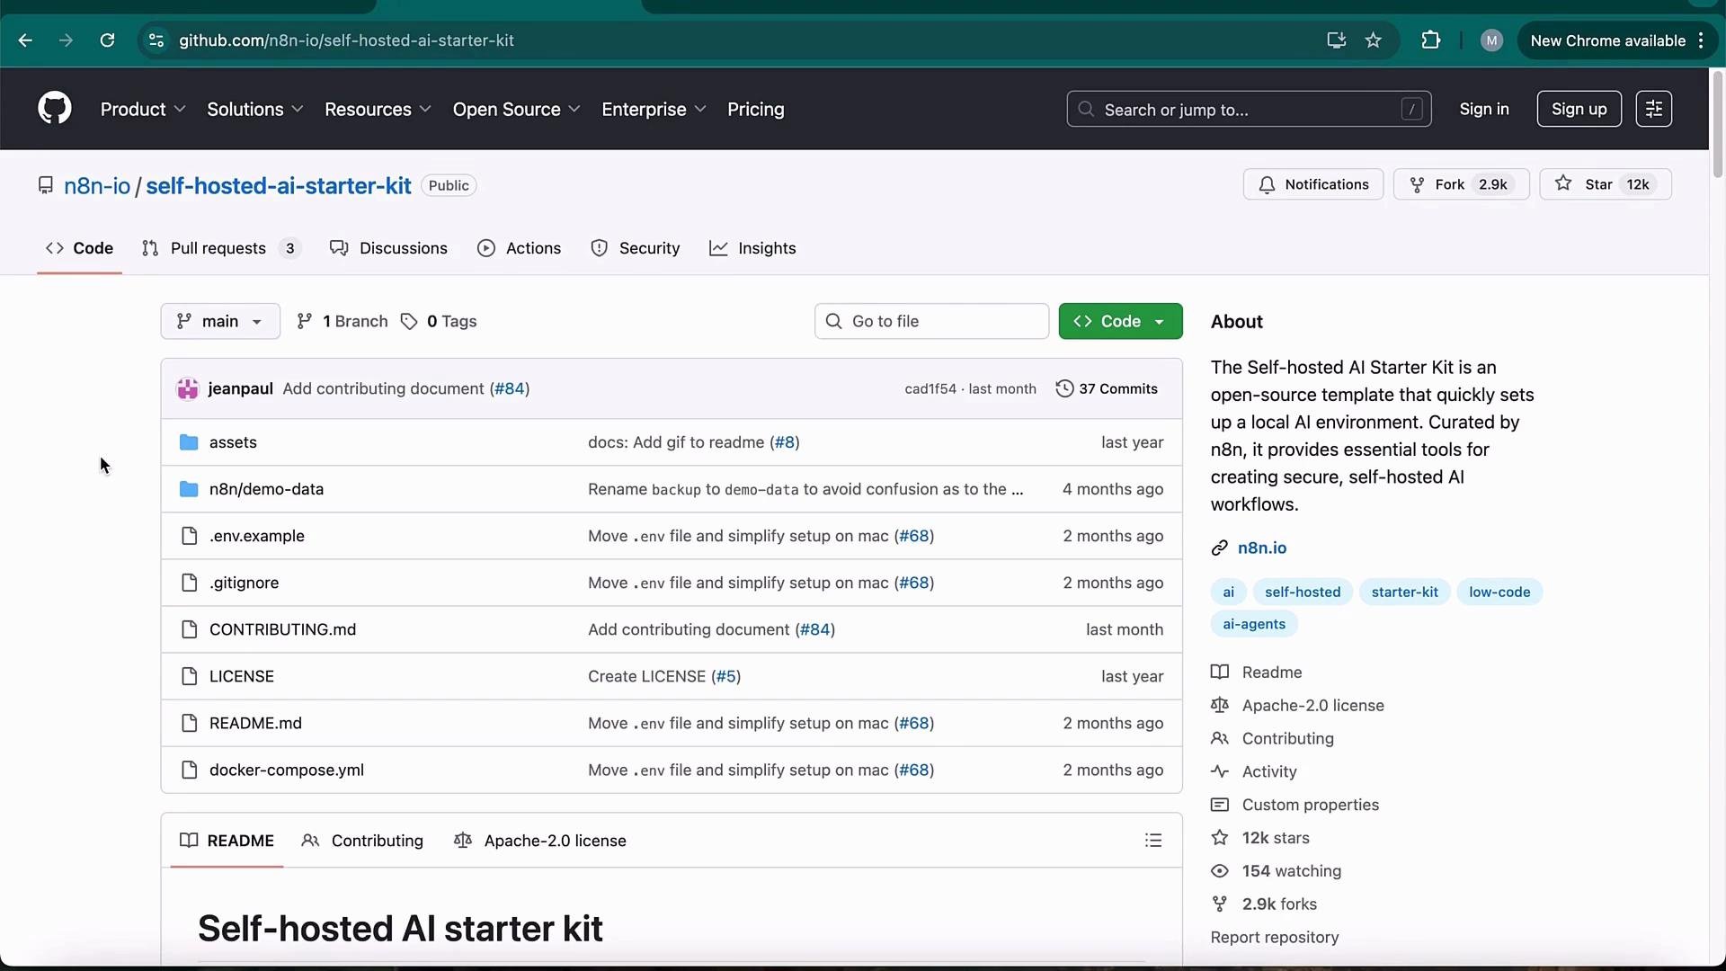Screen dimensions: 1726x971
Task: Reload the page
Action: point(107,40)
